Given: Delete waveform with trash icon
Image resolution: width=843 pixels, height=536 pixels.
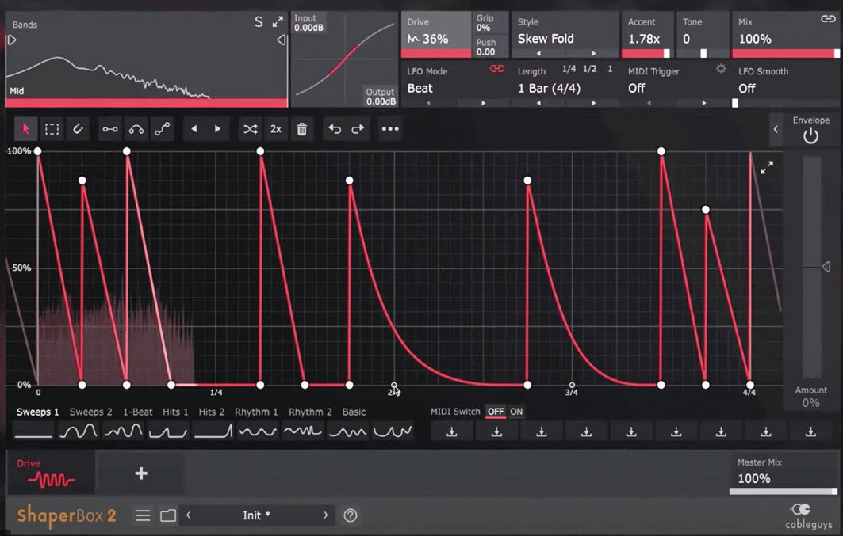Looking at the screenshot, I should [x=301, y=129].
